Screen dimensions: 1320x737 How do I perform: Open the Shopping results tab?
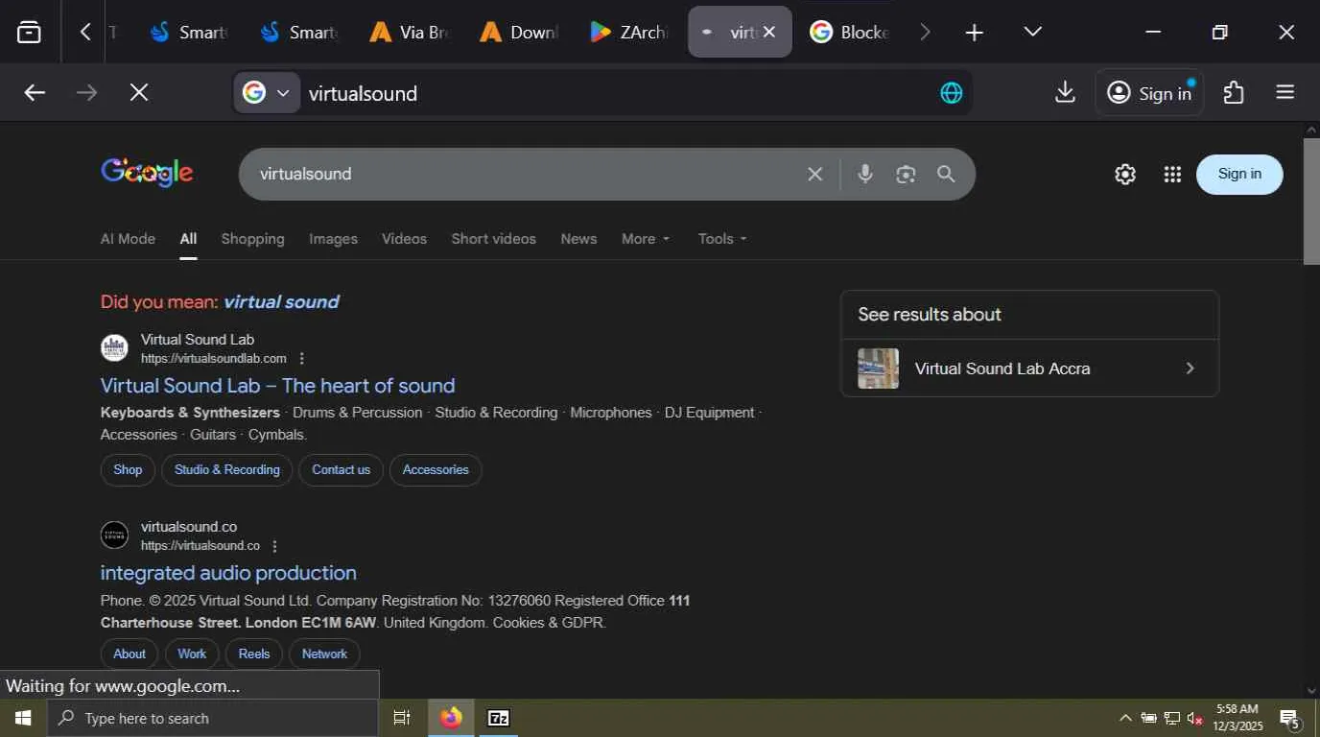(252, 239)
